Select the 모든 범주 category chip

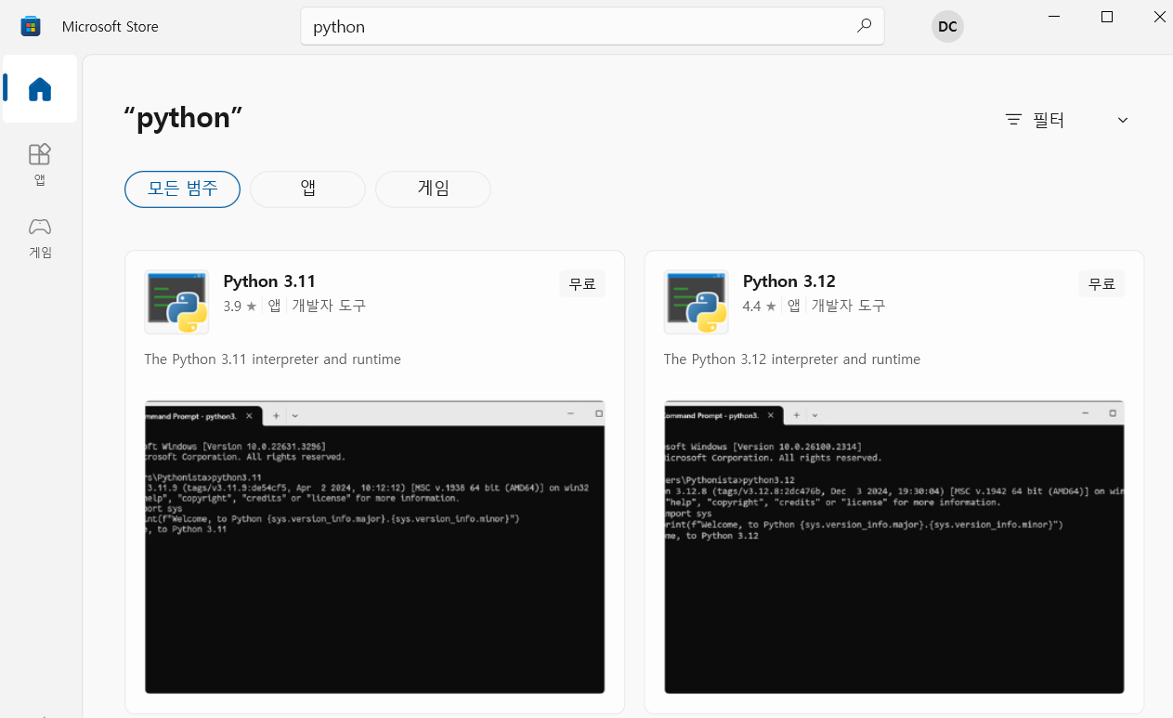click(182, 189)
